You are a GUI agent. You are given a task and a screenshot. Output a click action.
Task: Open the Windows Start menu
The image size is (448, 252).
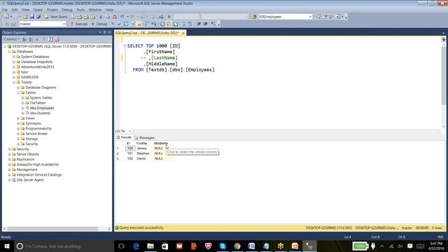(x=7, y=246)
